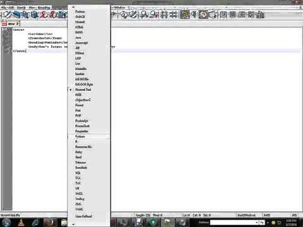Choose Objective-C from the language list
The width and height of the screenshot is (303, 227).
point(88,100)
